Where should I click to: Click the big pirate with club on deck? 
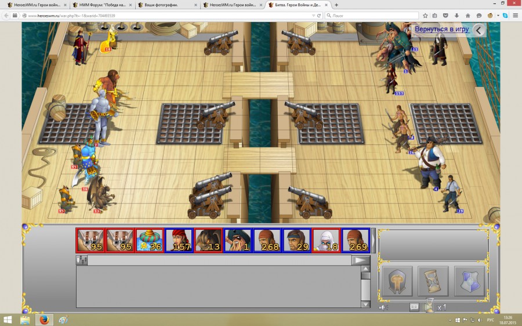(430, 162)
